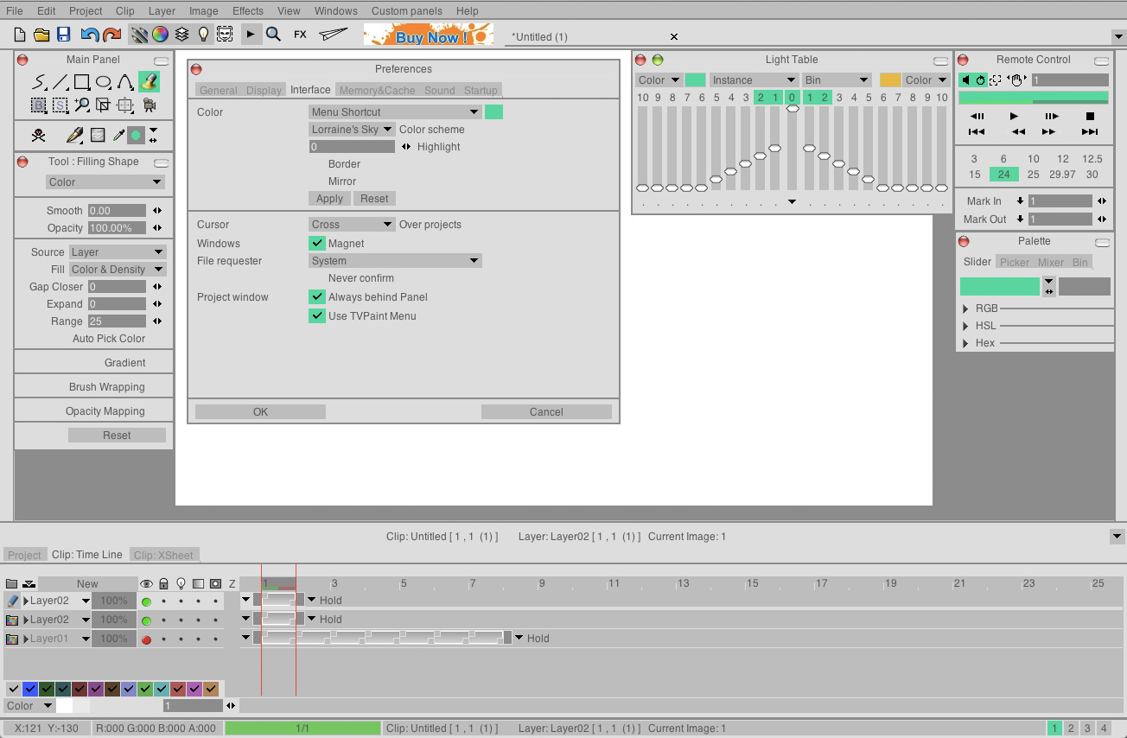Open the File requester System dropdown

(x=395, y=261)
